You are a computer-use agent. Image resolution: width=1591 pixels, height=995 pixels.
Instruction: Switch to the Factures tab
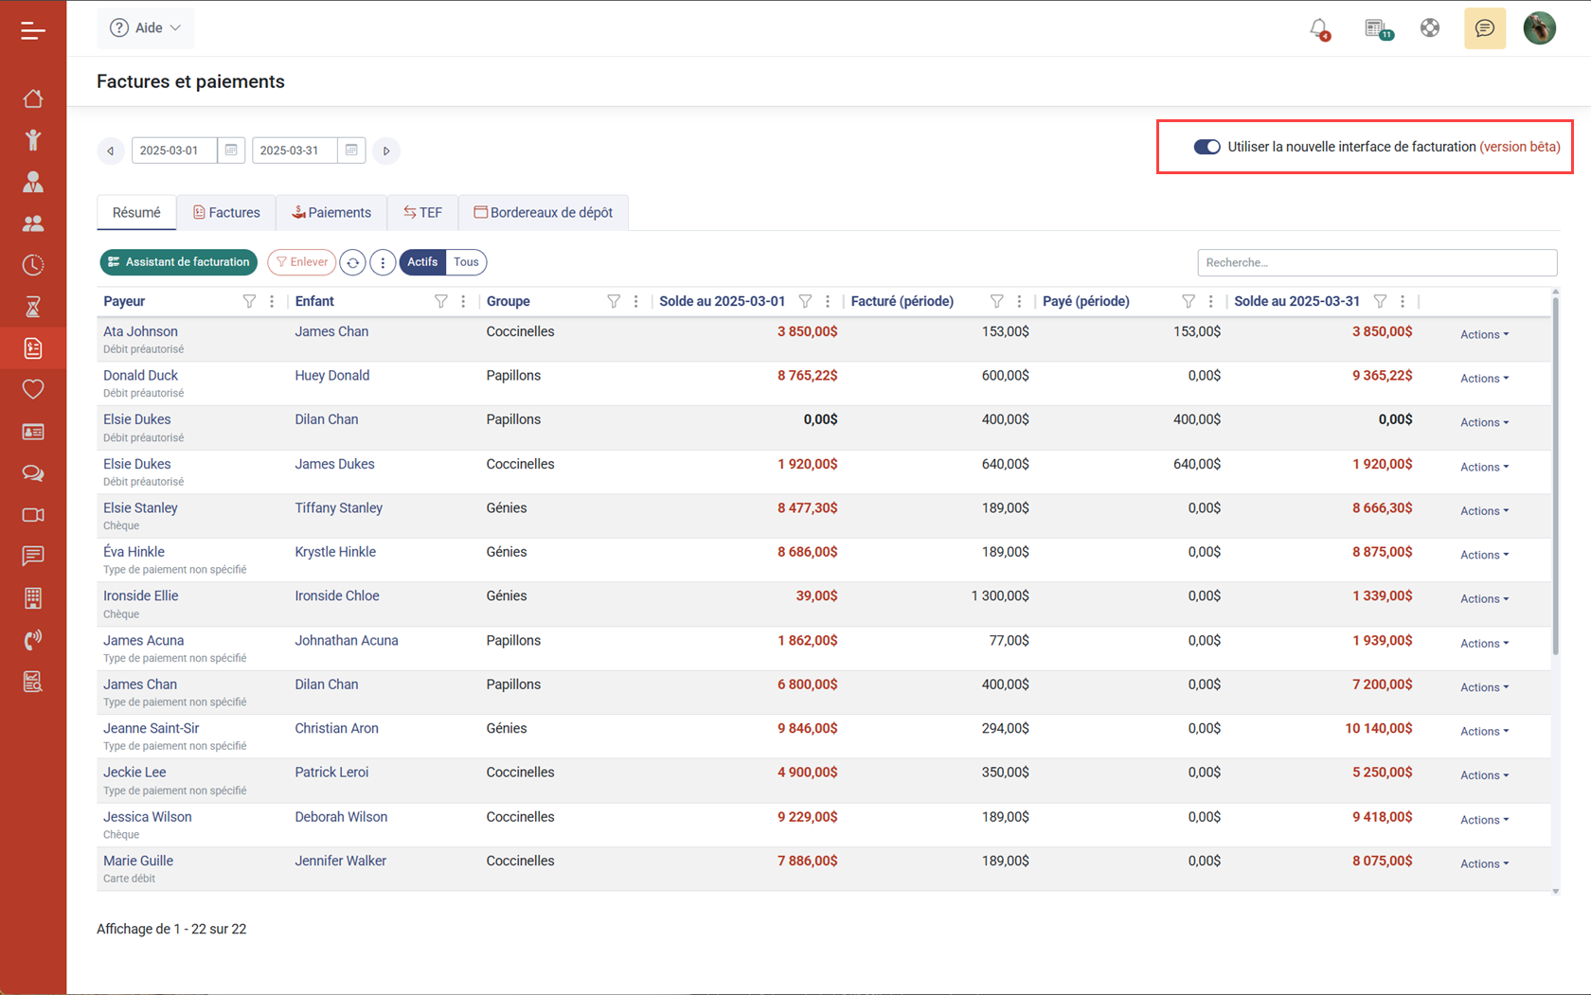pyautogui.click(x=226, y=213)
